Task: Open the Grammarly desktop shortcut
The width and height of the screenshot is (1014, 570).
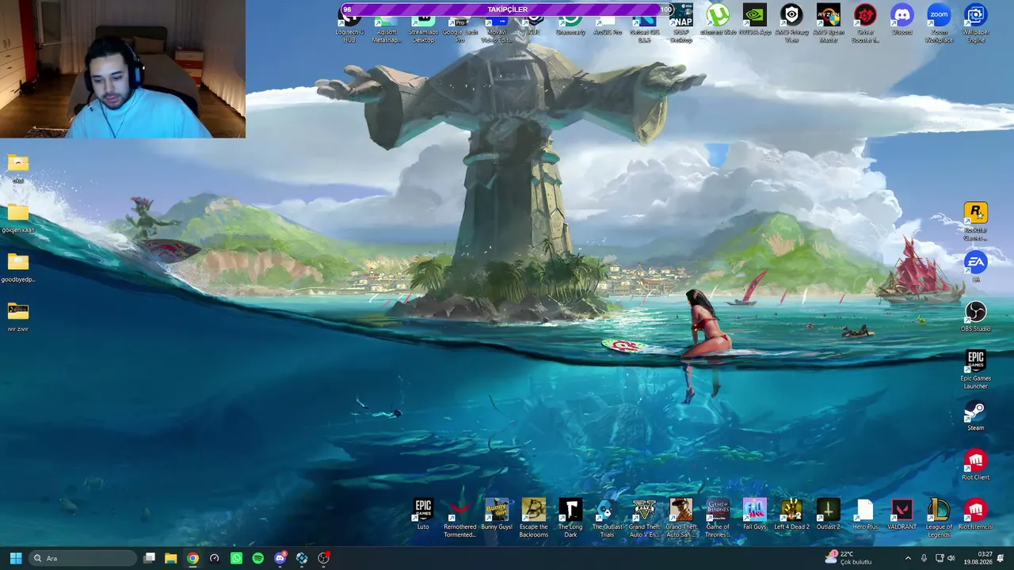Action: coord(570,24)
